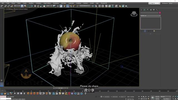The image size is (178, 100).
Task: Click the Align tool icon
Action: (96, 6)
